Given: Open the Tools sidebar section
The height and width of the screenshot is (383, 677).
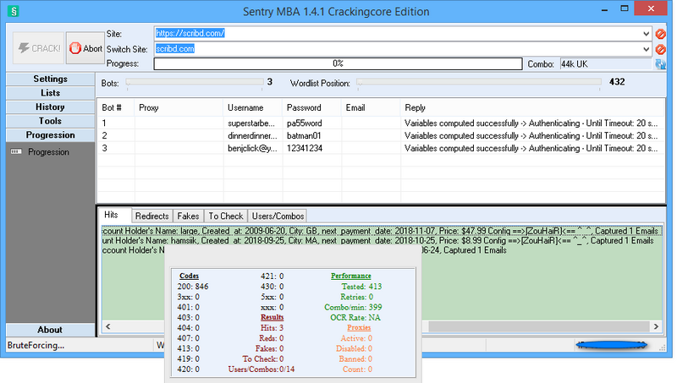Looking at the screenshot, I should [x=51, y=121].
